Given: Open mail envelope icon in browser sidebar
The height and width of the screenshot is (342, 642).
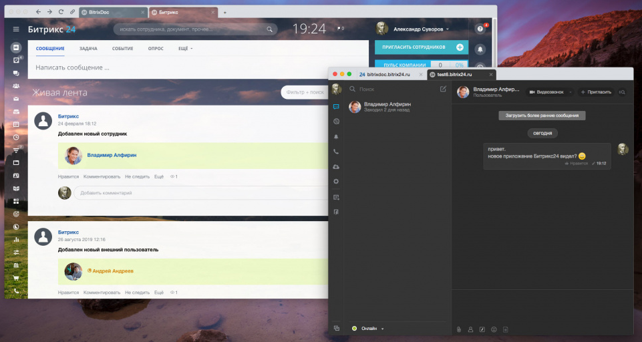Looking at the screenshot, I should tap(16, 99).
